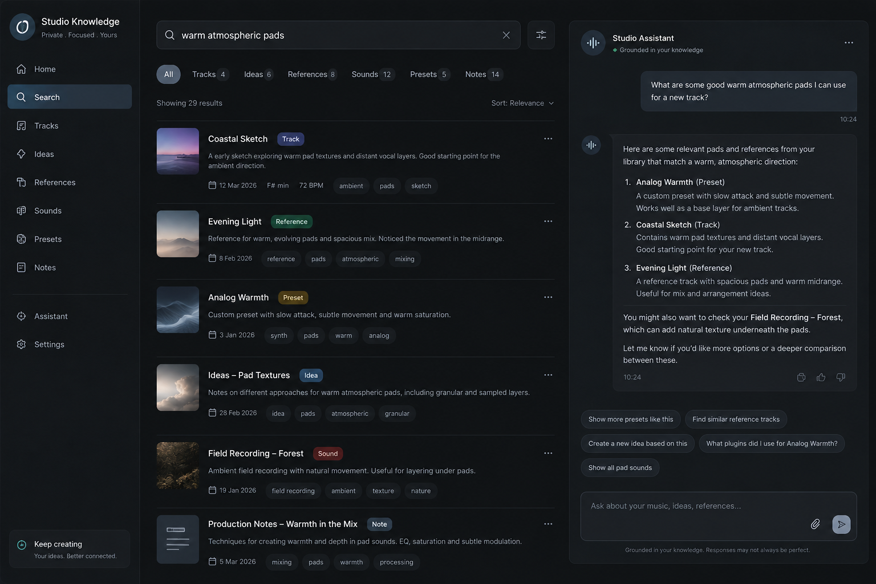The height and width of the screenshot is (584, 876).
Task: Click the send message button
Action: 841,524
